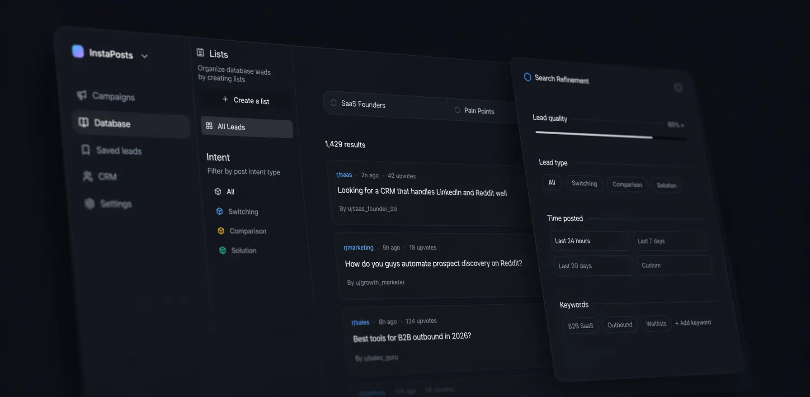Click the All intent cube icon
Viewport: 810px width, 397px height.
pos(218,191)
